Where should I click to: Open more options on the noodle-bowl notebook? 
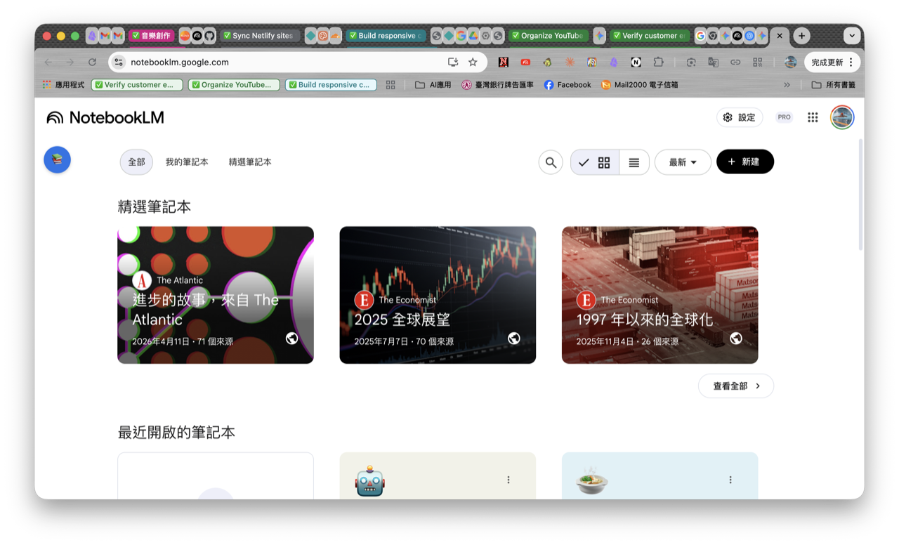point(730,480)
